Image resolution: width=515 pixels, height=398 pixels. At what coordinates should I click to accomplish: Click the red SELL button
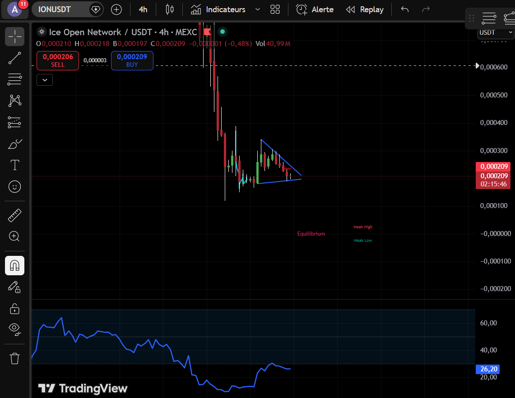click(x=58, y=60)
